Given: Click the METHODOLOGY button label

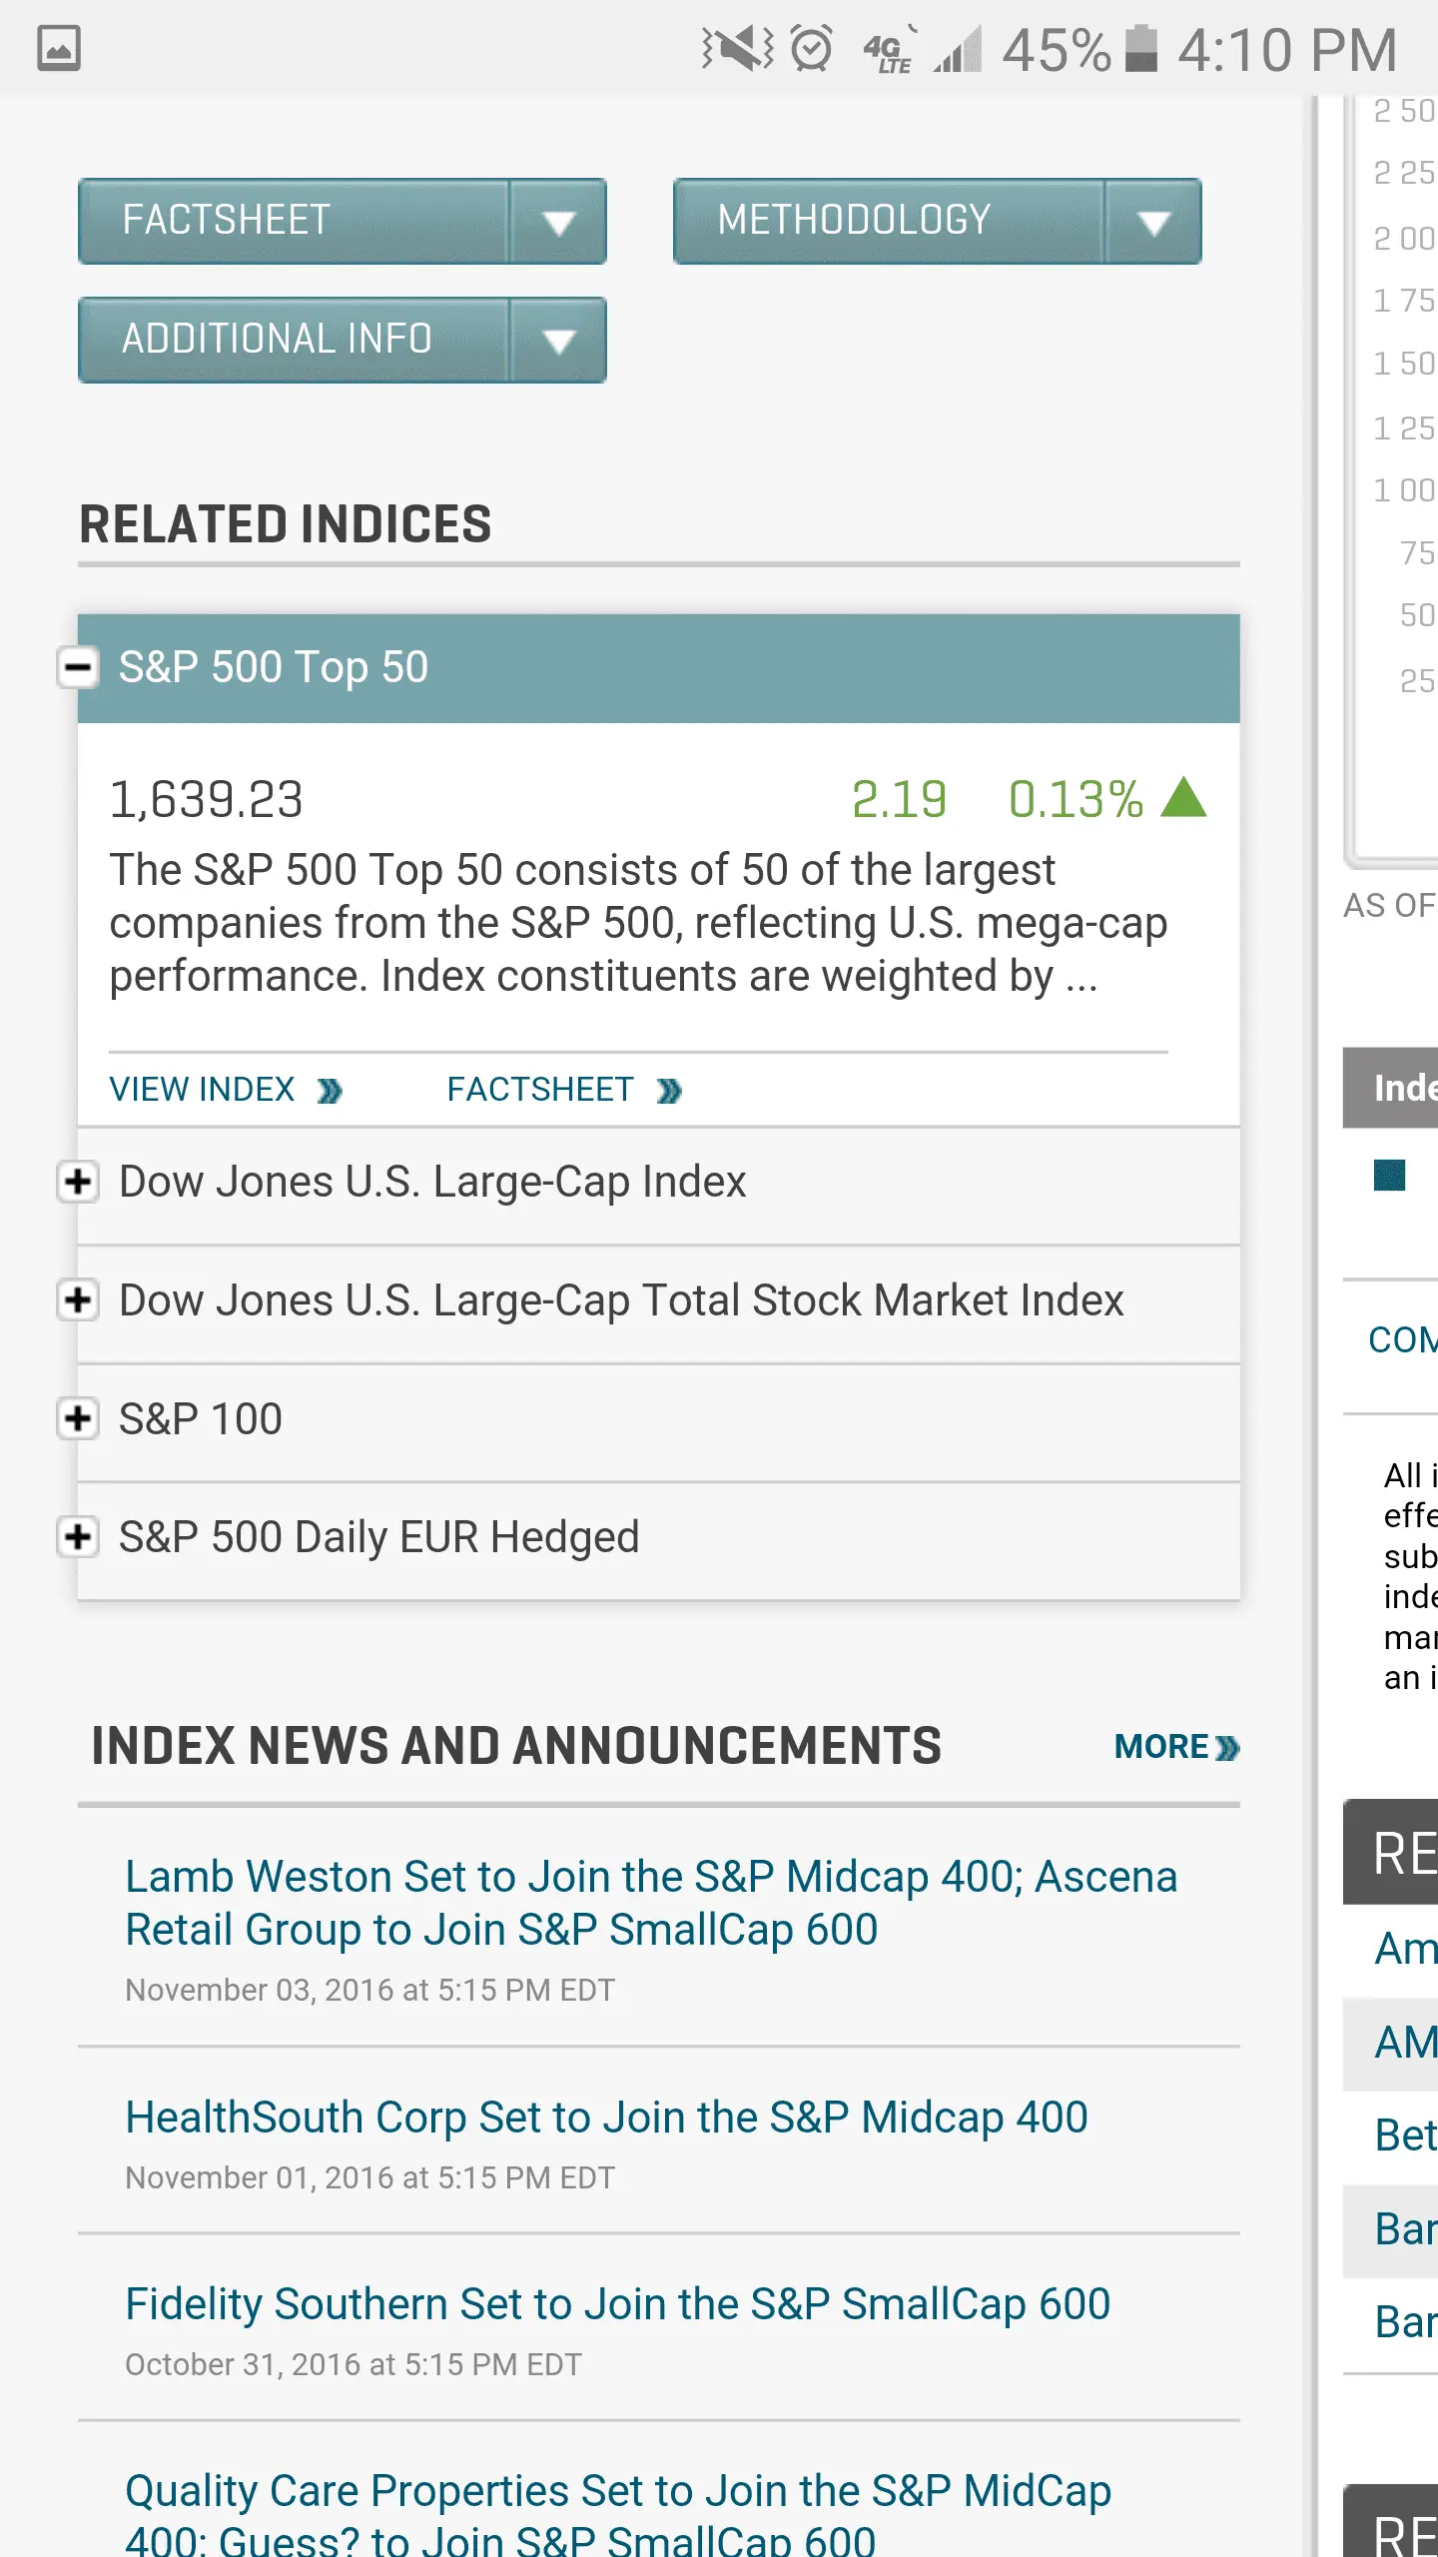Looking at the screenshot, I should click(854, 221).
